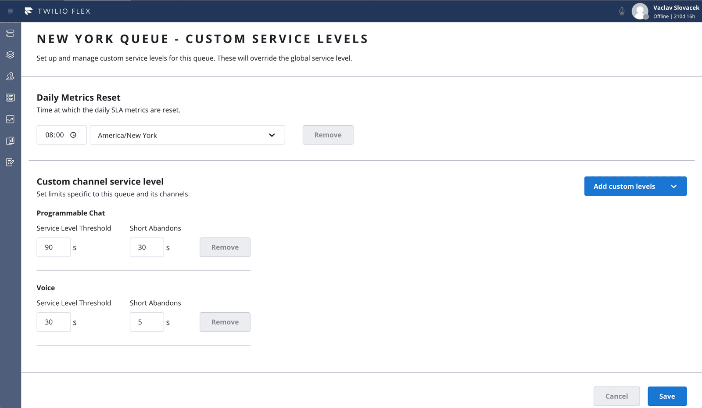Viewport: 702px width, 408px height.
Task: Save the custom service level settings
Action: click(667, 396)
